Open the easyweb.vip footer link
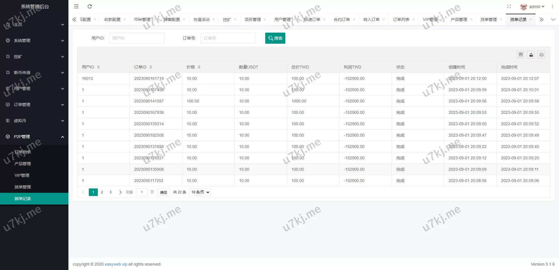559x270 pixels. click(x=116, y=264)
